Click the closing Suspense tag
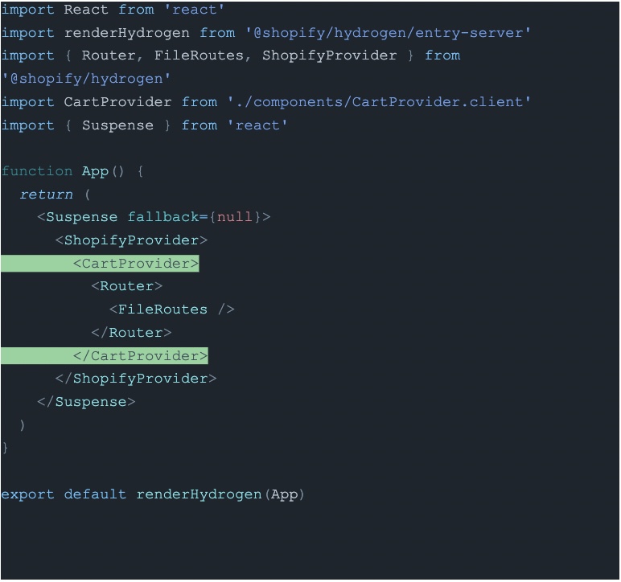 (86, 402)
